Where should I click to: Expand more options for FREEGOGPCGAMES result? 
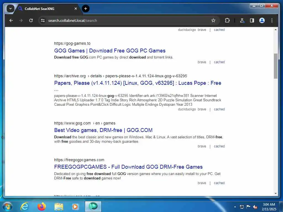coord(210,183)
